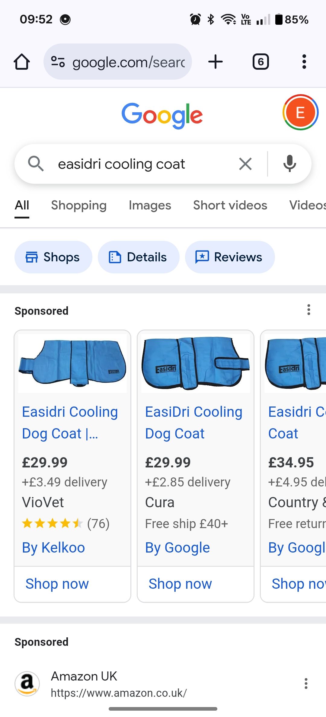Open the Short videos tab
326x717 pixels.
(230, 206)
